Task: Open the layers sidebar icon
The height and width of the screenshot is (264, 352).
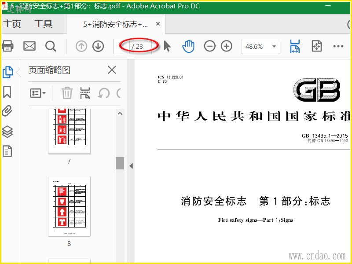Action: pyautogui.click(x=7, y=132)
